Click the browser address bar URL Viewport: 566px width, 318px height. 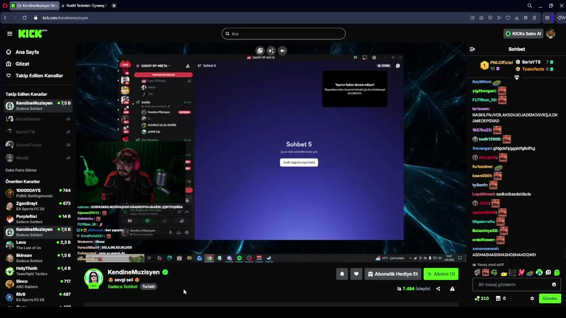[65, 18]
